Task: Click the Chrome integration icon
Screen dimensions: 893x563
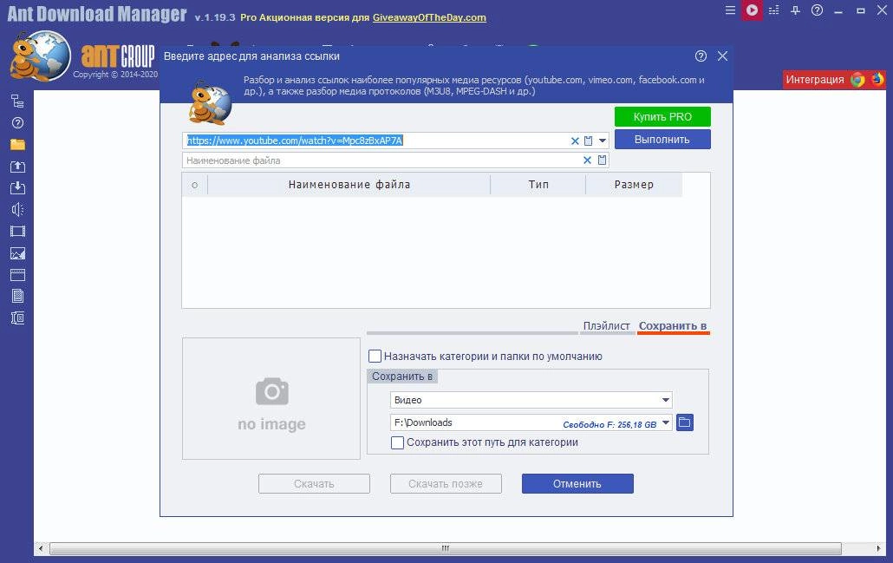Action: [857, 79]
